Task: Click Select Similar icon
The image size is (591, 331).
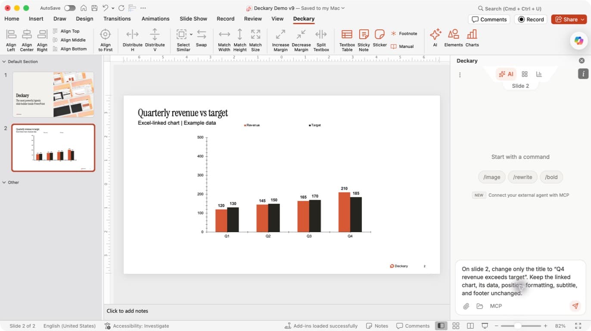Action: pos(182,34)
